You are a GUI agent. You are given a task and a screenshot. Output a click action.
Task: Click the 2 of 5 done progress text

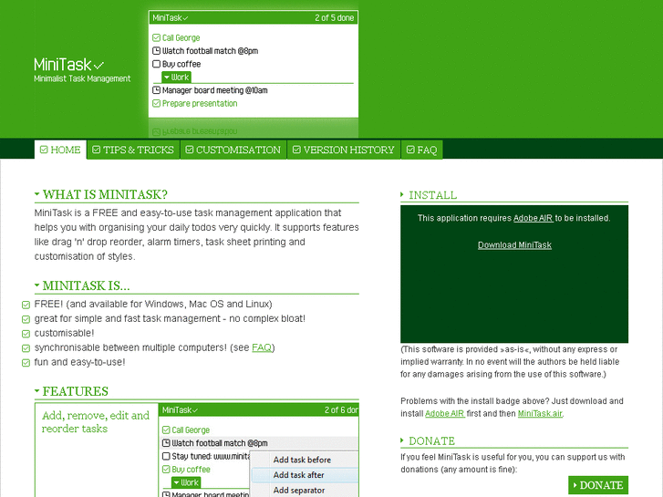click(334, 17)
